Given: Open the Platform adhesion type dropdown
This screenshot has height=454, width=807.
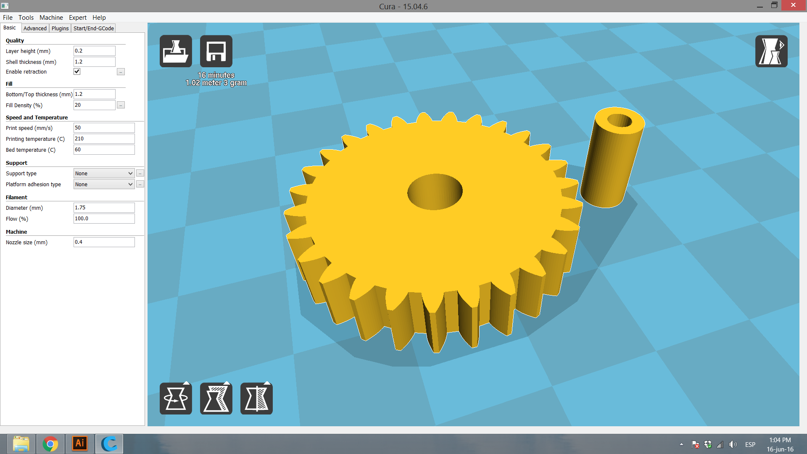Looking at the screenshot, I should pos(104,184).
